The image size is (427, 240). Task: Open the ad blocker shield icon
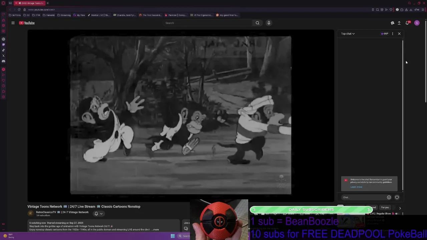click(382, 10)
